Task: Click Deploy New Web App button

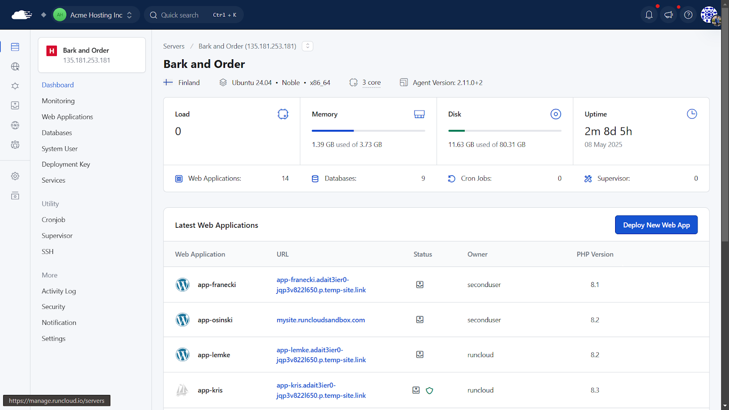Action: click(656, 225)
